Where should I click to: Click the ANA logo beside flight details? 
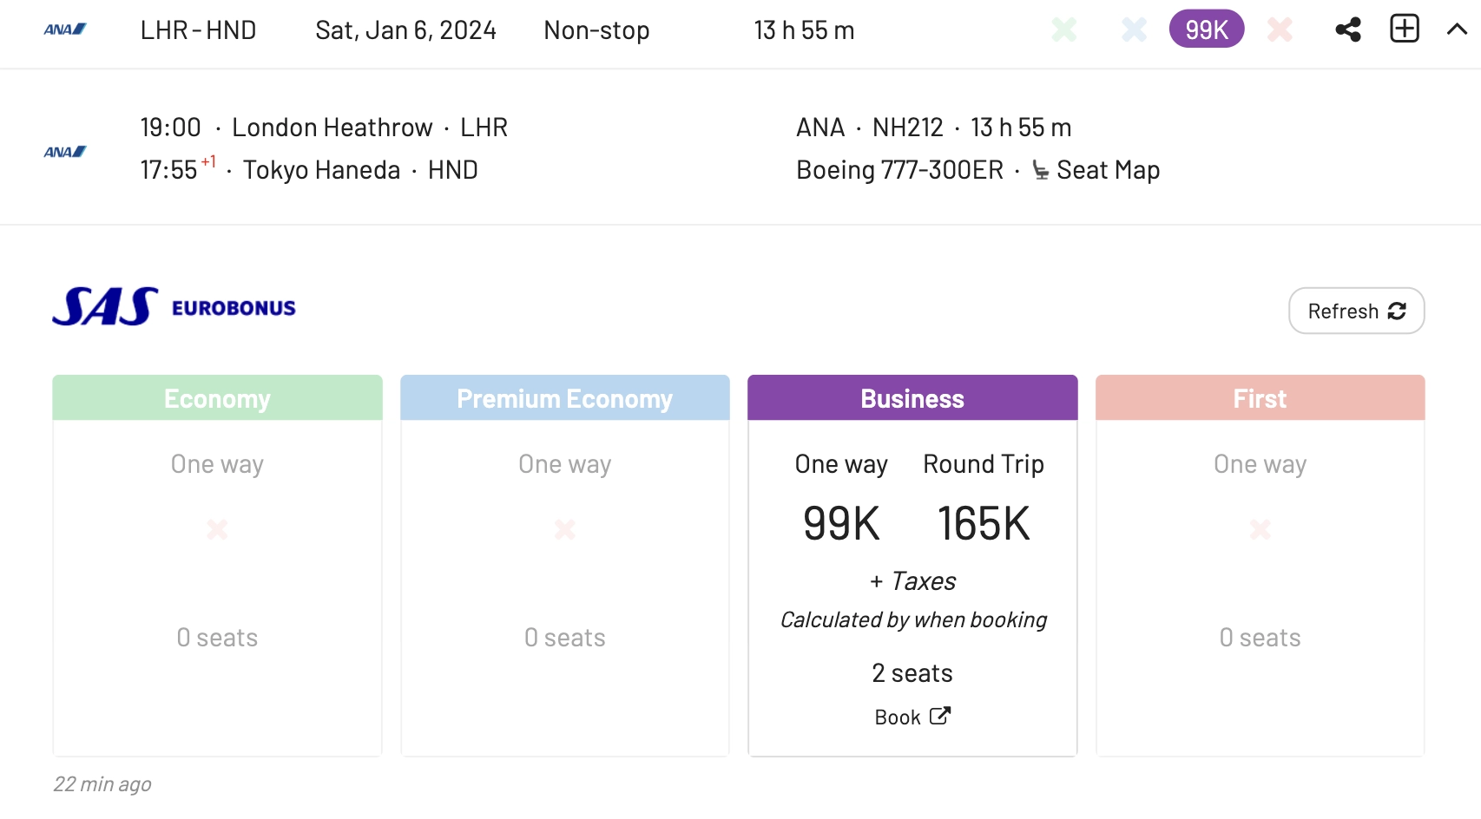65,152
